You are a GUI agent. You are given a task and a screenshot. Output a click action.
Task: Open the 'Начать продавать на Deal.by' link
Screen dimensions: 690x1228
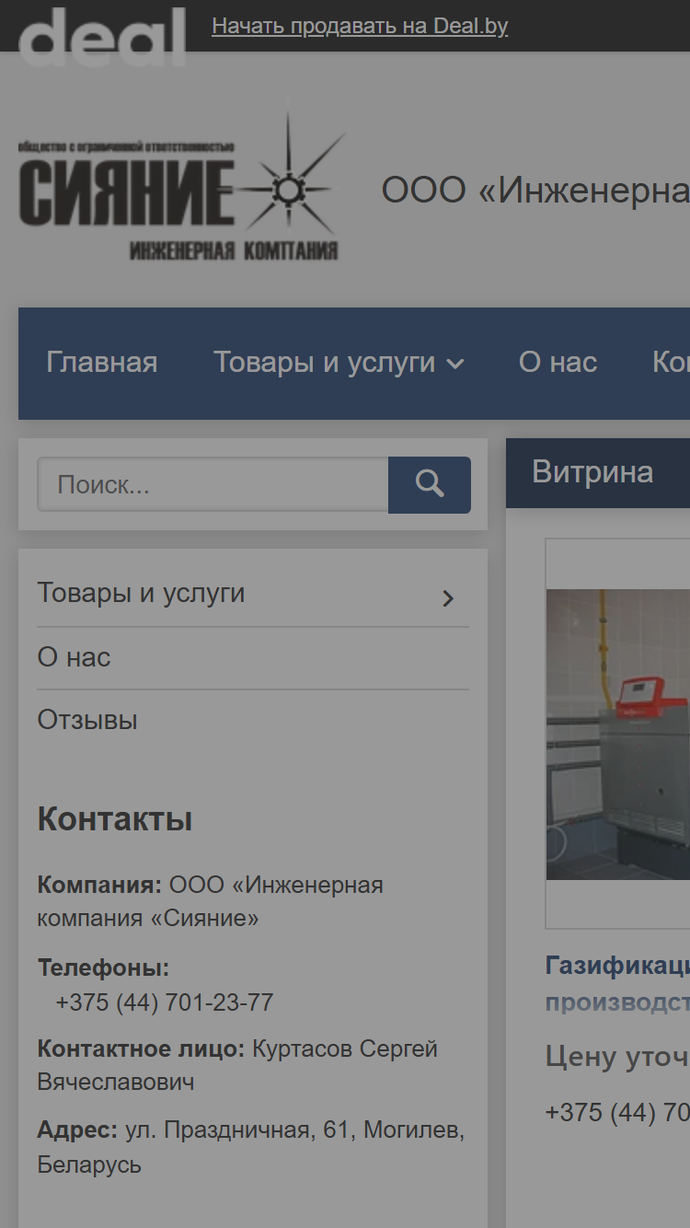360,26
